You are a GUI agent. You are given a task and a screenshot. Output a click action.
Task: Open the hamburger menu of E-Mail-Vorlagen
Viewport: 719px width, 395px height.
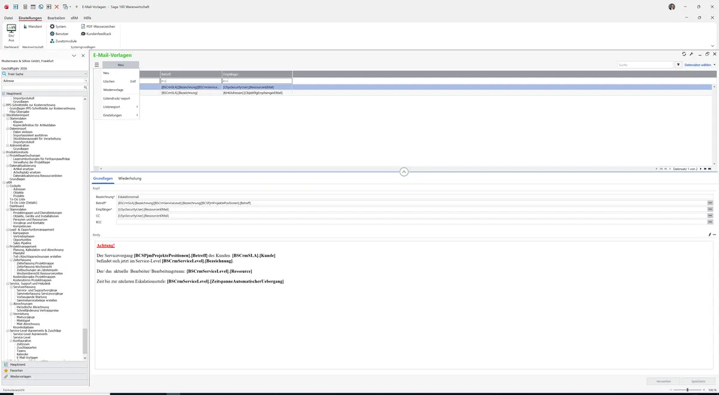96,65
